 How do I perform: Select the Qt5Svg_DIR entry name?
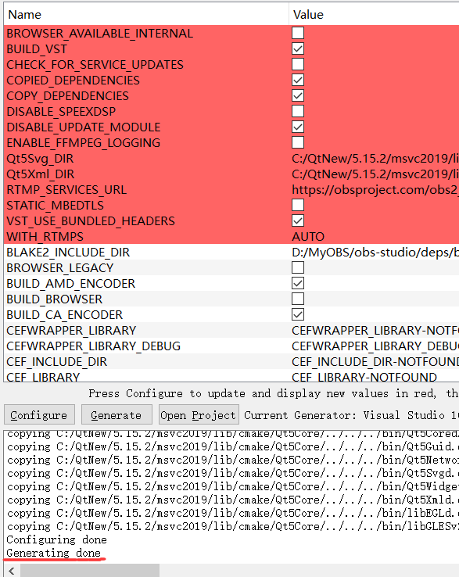[40, 159]
